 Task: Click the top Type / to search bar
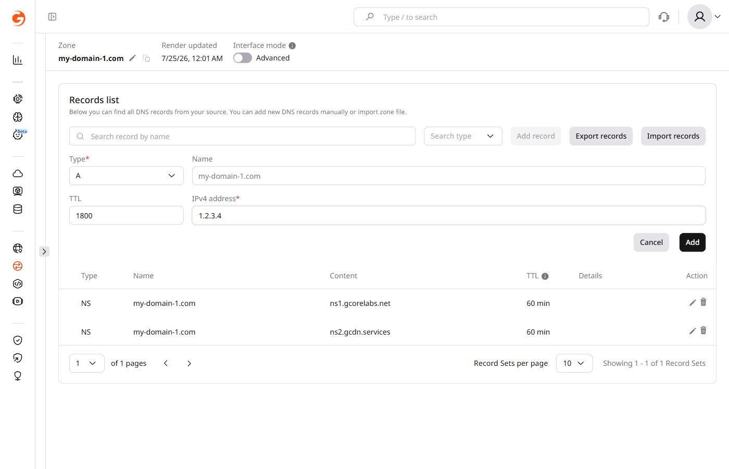(501, 17)
